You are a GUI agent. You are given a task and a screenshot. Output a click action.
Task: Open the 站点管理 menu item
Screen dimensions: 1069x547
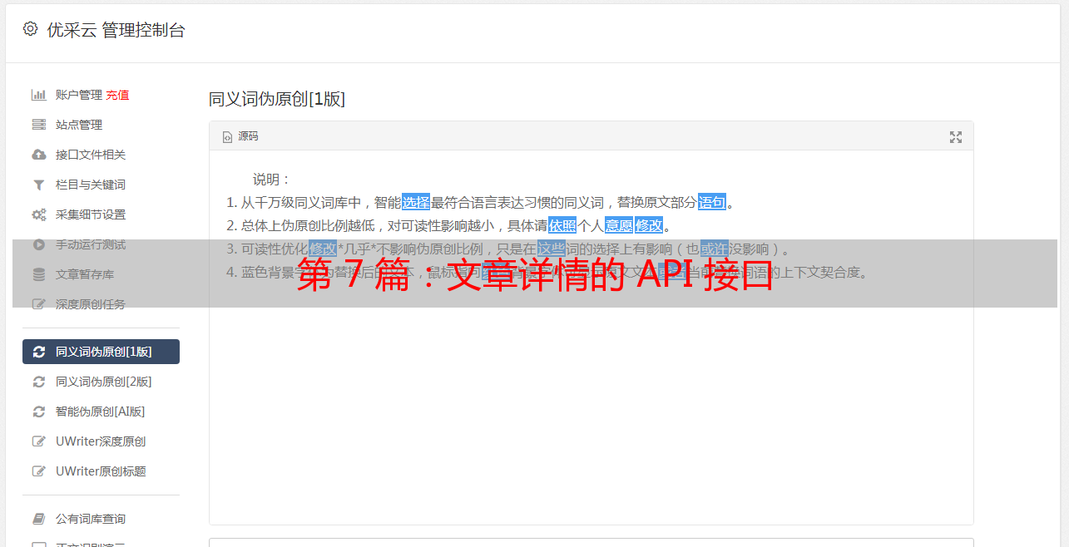(x=79, y=125)
